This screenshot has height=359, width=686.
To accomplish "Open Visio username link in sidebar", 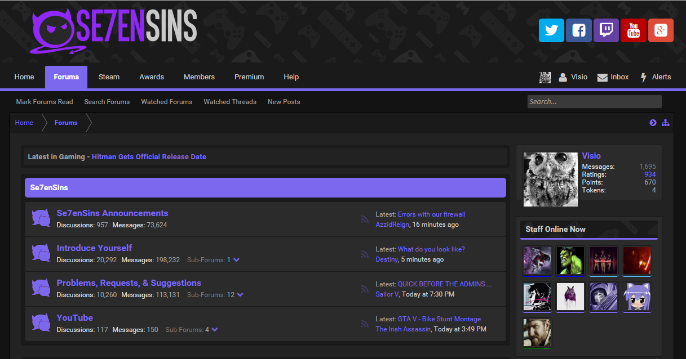I will tap(591, 156).
